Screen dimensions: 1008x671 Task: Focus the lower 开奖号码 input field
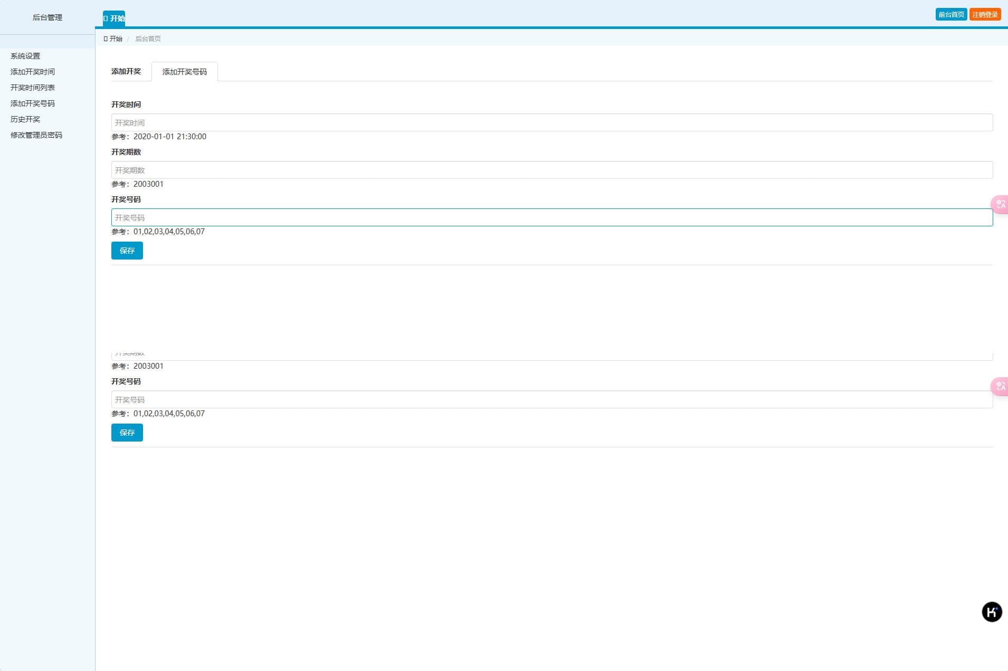tap(551, 399)
